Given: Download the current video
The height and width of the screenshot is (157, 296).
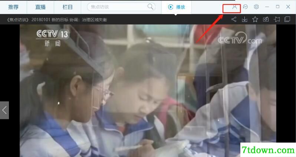Looking at the screenshot, I should (244, 19).
